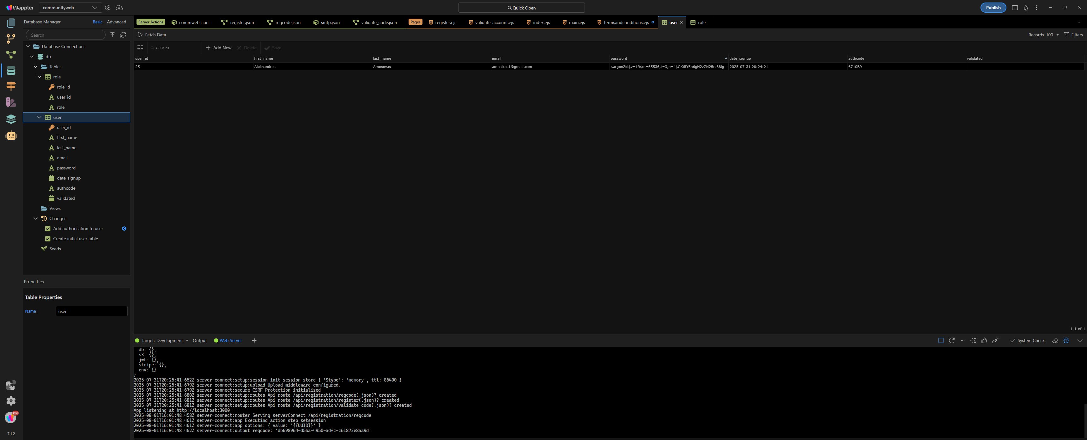This screenshot has width=1087, height=440.
Task: Toggle the row view icon beside All Fields
Action: coord(141,48)
